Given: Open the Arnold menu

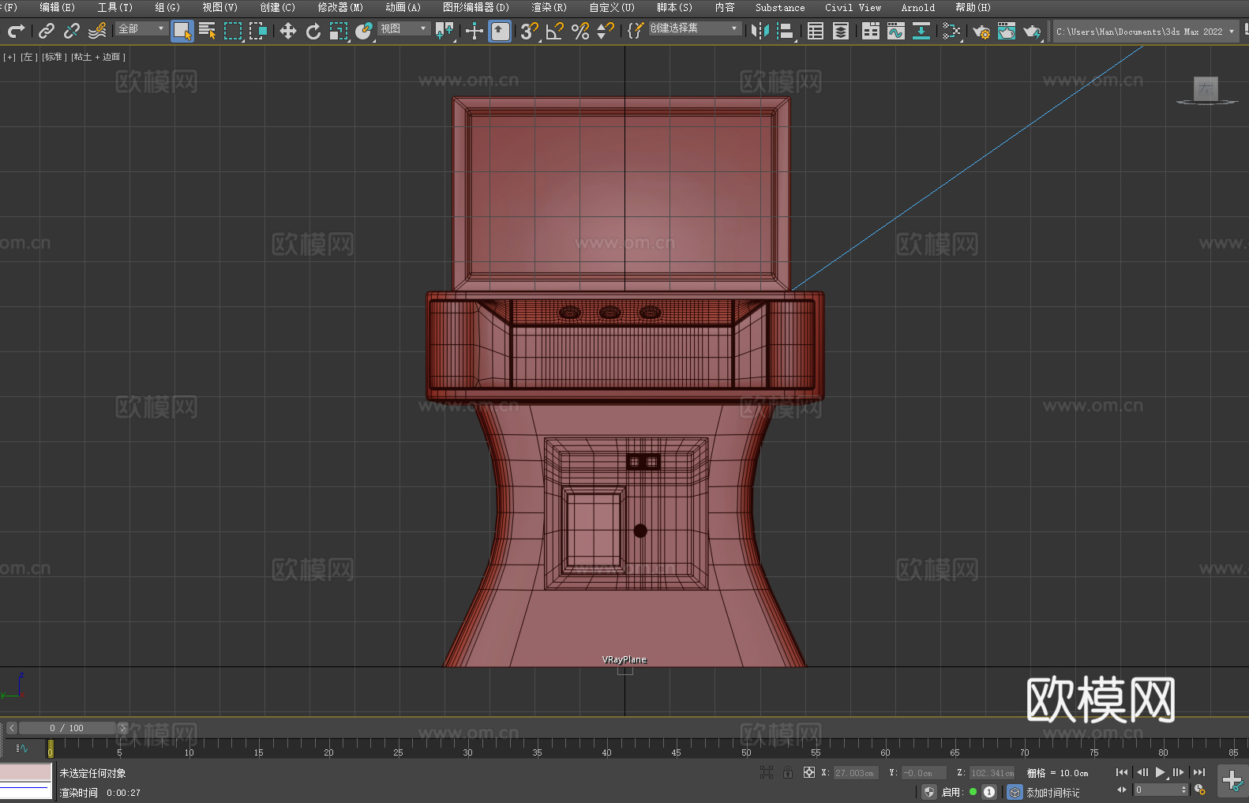Looking at the screenshot, I should [917, 7].
